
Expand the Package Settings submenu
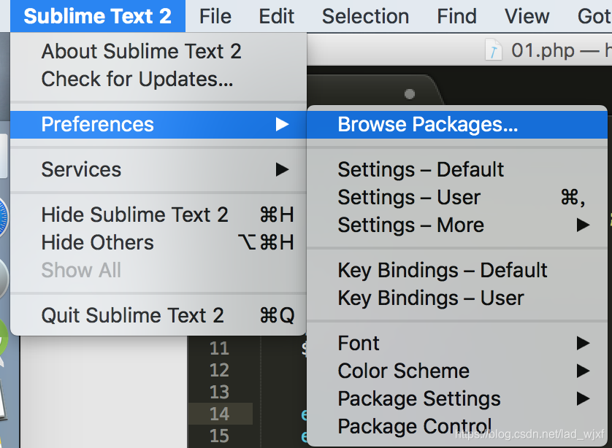(x=457, y=398)
